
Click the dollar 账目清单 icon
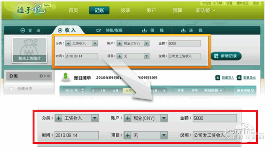[66, 77]
